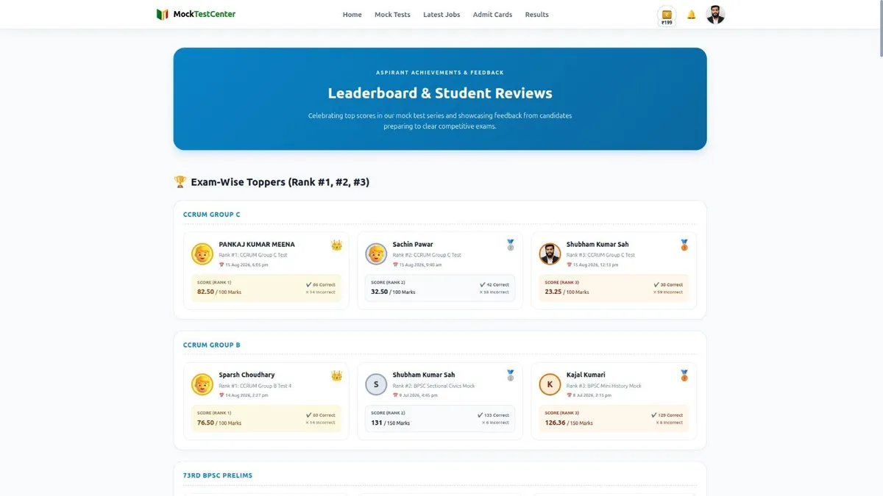Click bronze medal on Shubham Kumar Sah's CCRUM Group C card
The width and height of the screenshot is (883, 496).
pos(684,245)
